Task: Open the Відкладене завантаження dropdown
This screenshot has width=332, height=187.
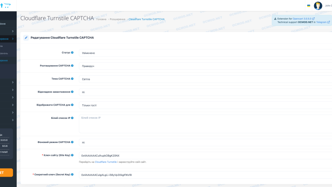Action: tap(205, 92)
